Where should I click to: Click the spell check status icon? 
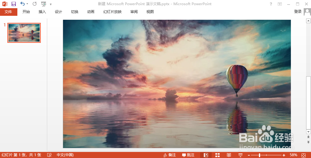click(x=49, y=155)
